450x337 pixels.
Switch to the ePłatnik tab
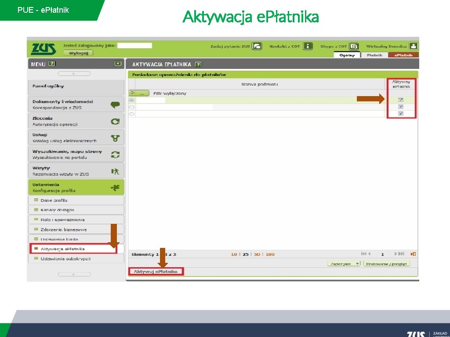pyautogui.click(x=403, y=55)
